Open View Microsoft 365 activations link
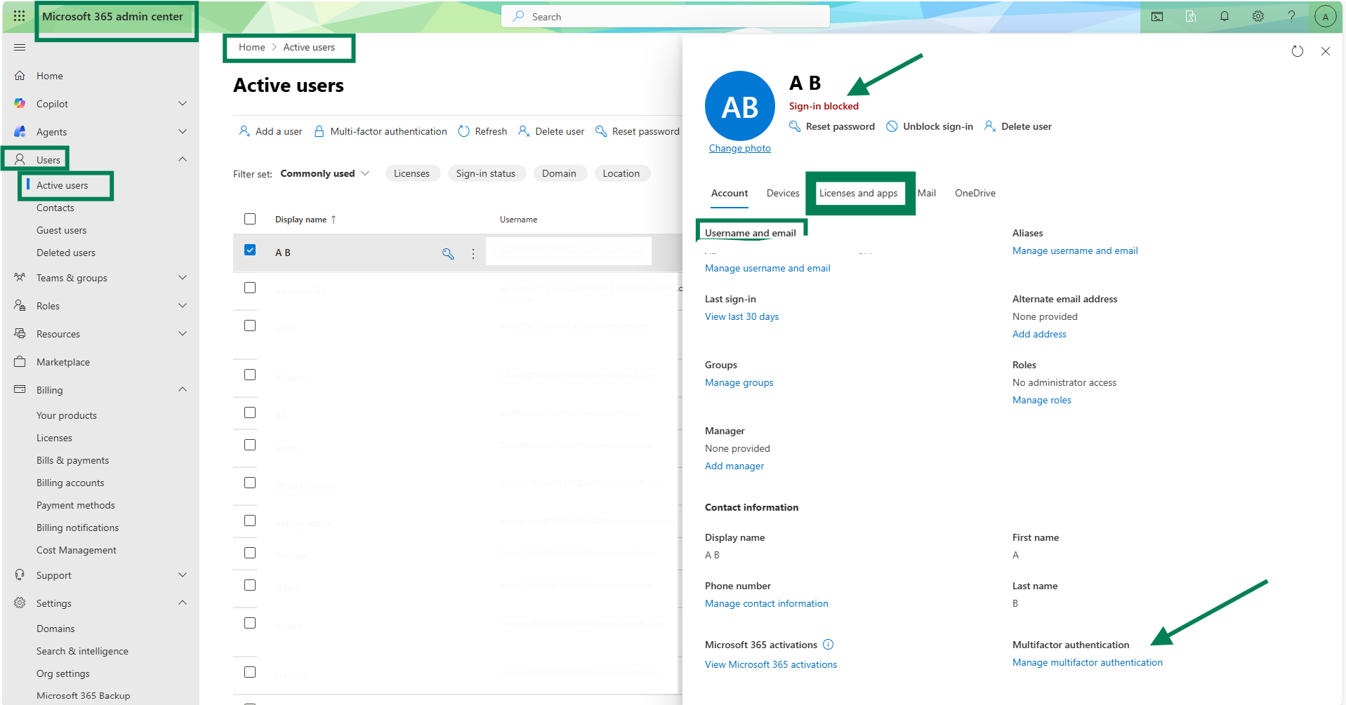This screenshot has width=1346, height=705. (x=771, y=664)
